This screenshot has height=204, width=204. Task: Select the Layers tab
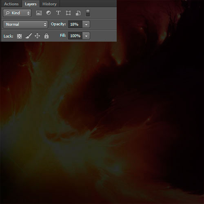coord(31,4)
